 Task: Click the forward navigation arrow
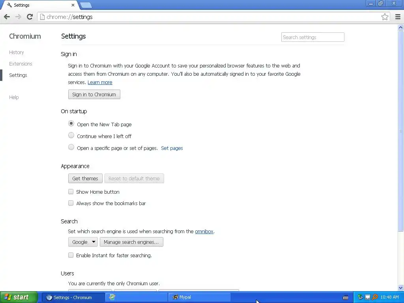coord(18,17)
